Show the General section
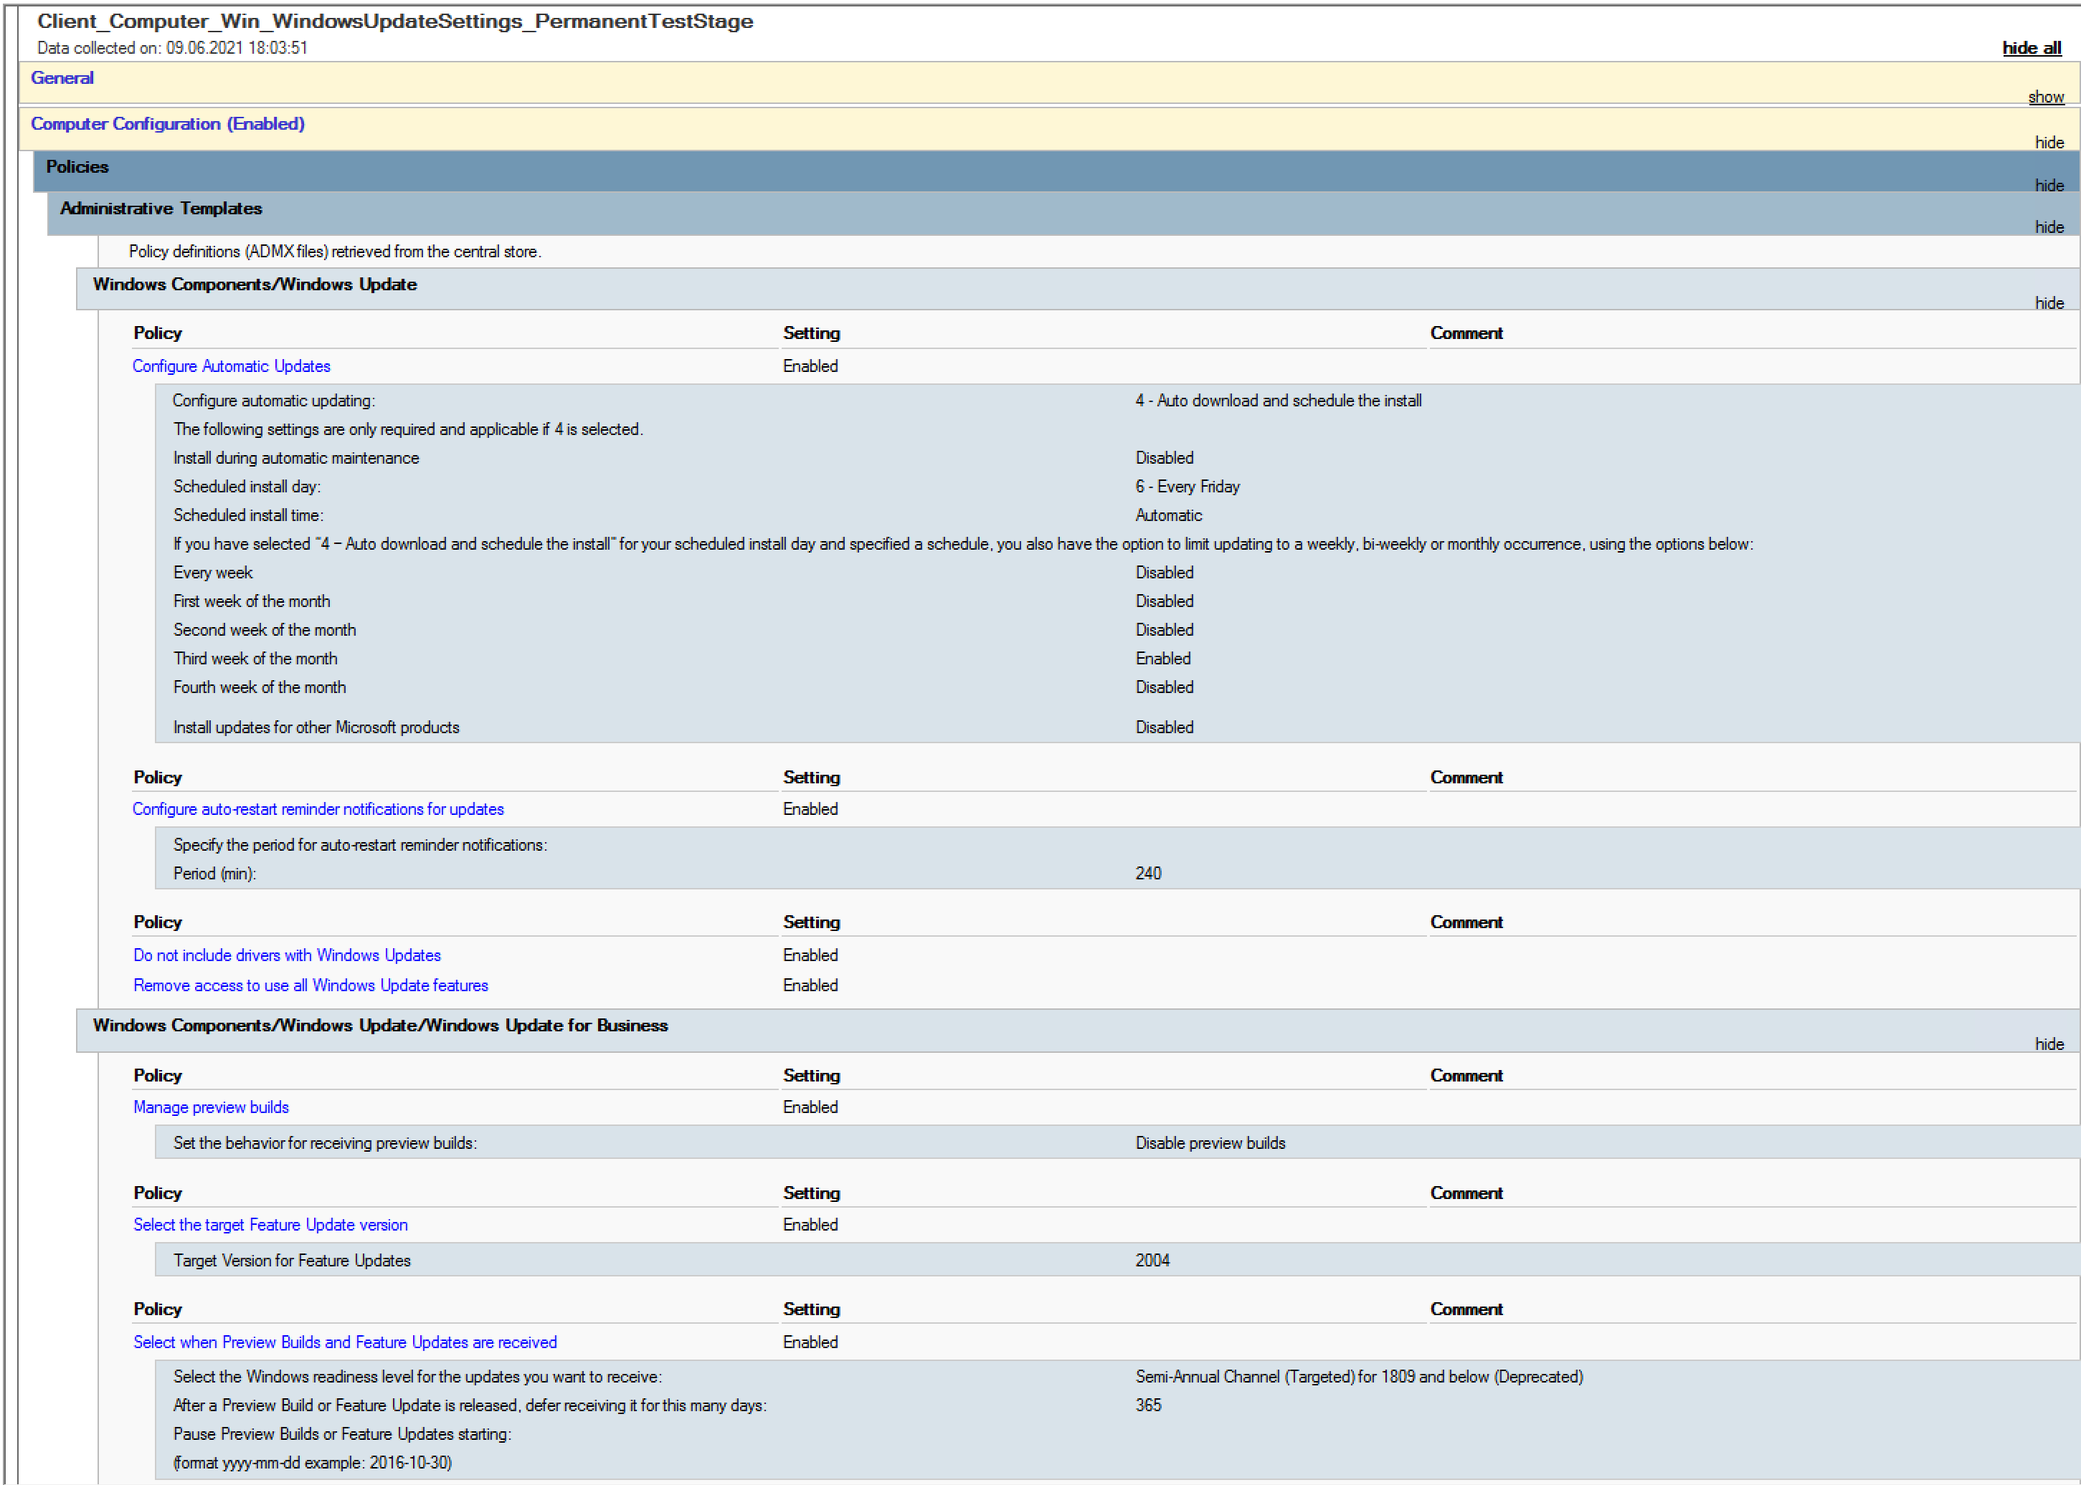This screenshot has height=1485, width=2081. click(2045, 97)
